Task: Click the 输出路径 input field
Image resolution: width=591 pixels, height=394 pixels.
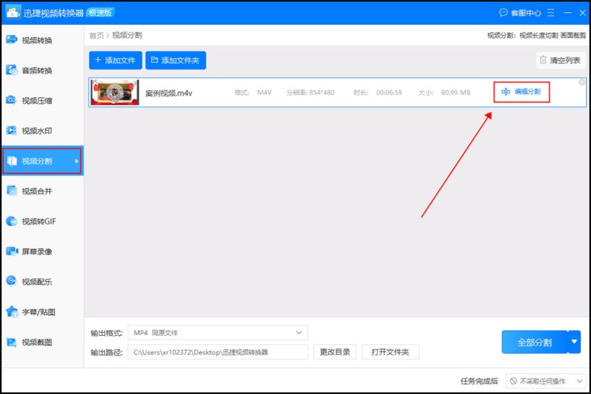Action: 218,352
